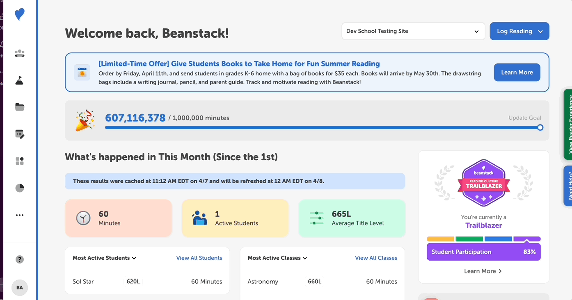Open the View Reader Experience side tab
The image size is (572, 300).
click(568, 124)
